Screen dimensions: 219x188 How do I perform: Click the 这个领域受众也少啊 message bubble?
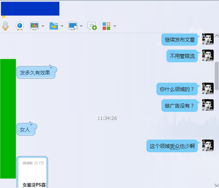[x=173, y=146]
